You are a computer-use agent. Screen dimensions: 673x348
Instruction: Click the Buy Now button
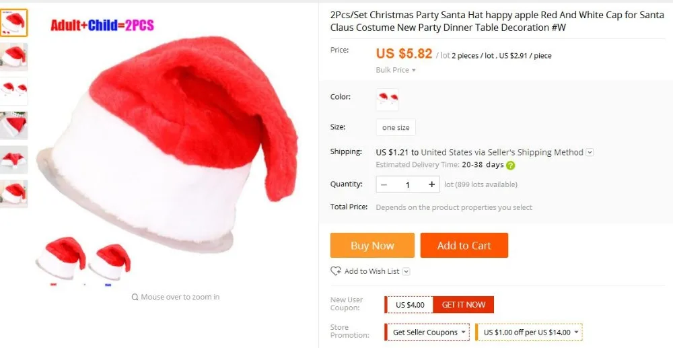pyautogui.click(x=372, y=246)
